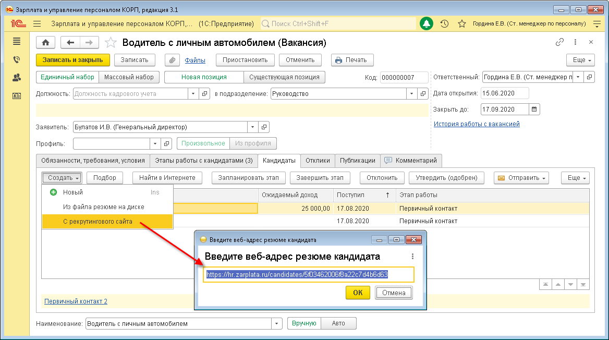The width and height of the screenshot is (609, 340).
Task: Open 'Этапы работы с кандидатами (3)' tab
Action: (x=203, y=161)
